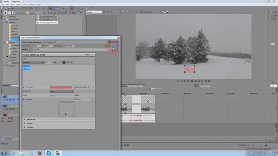
Task: Open the Edit menu
Action: [7, 5]
